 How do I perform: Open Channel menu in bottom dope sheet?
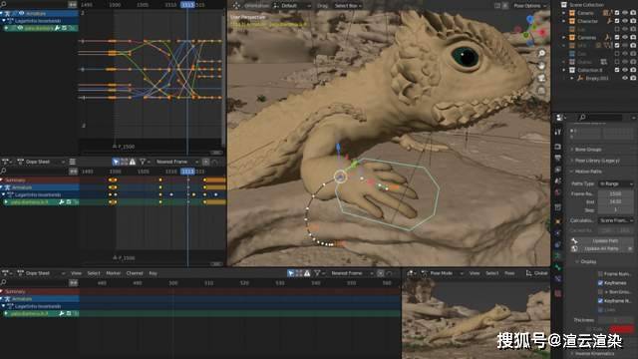point(135,273)
